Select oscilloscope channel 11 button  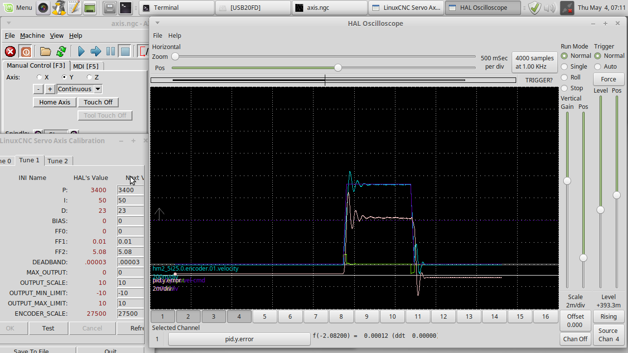418,316
